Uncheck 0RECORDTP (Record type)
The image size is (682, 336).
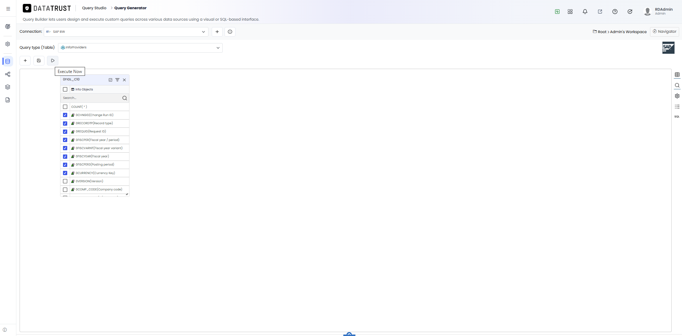click(x=65, y=124)
